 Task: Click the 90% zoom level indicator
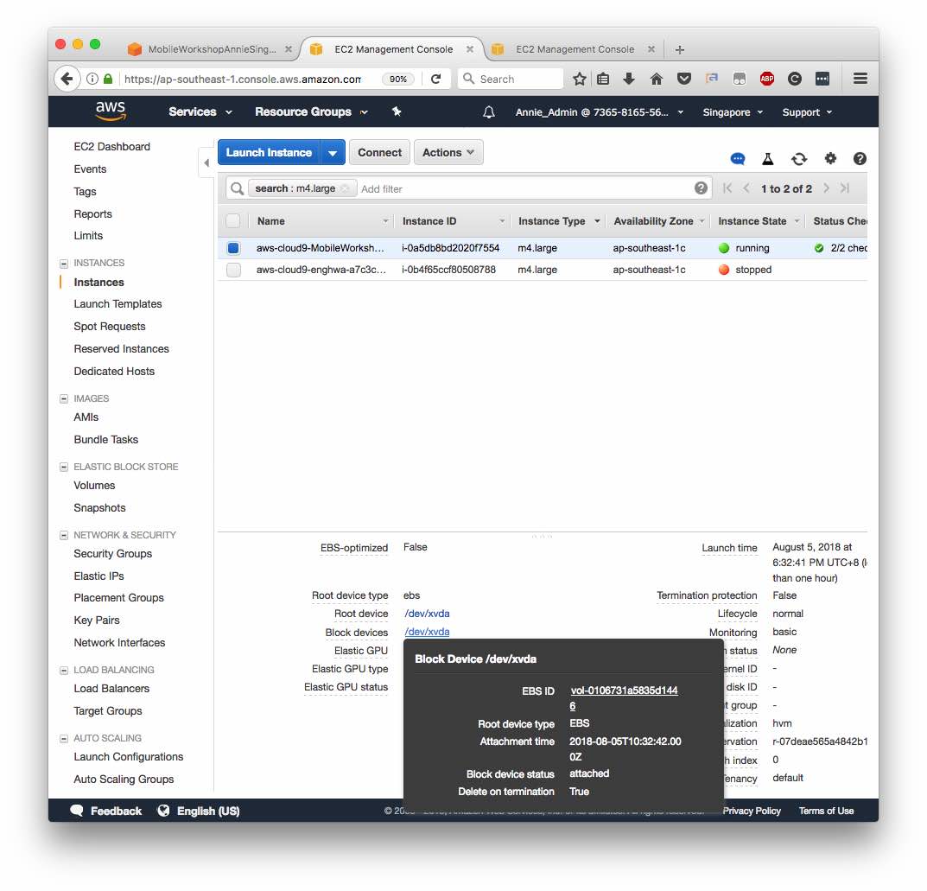click(398, 80)
